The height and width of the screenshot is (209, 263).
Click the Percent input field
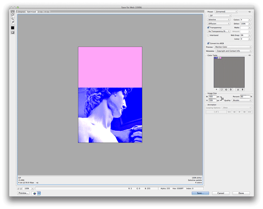(x=245, y=97)
